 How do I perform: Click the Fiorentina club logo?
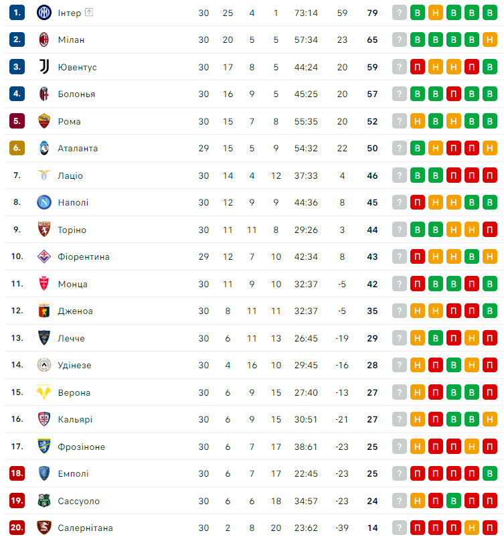44,256
